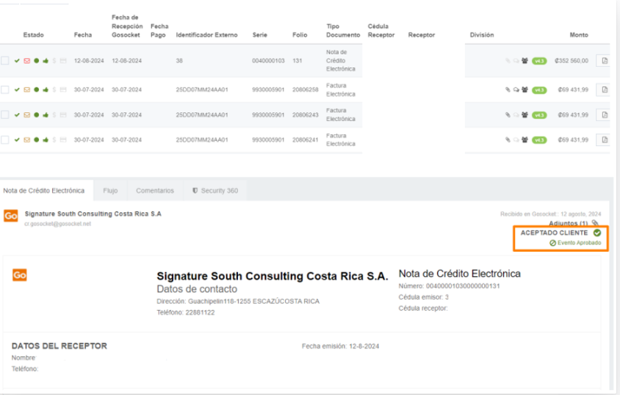Click the paperclip attachment icon in folio 20806241 row
This screenshot has height=395, width=620.
point(508,139)
